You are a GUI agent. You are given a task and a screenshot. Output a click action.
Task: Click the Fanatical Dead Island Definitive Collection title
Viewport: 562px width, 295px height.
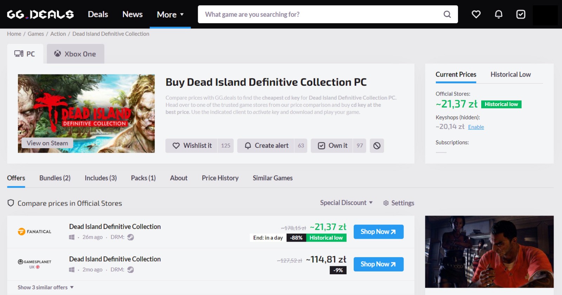pos(115,227)
